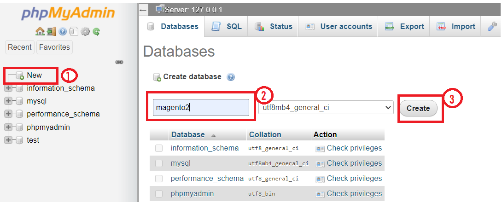
Task: Open the Export tab
Action: [404, 27]
